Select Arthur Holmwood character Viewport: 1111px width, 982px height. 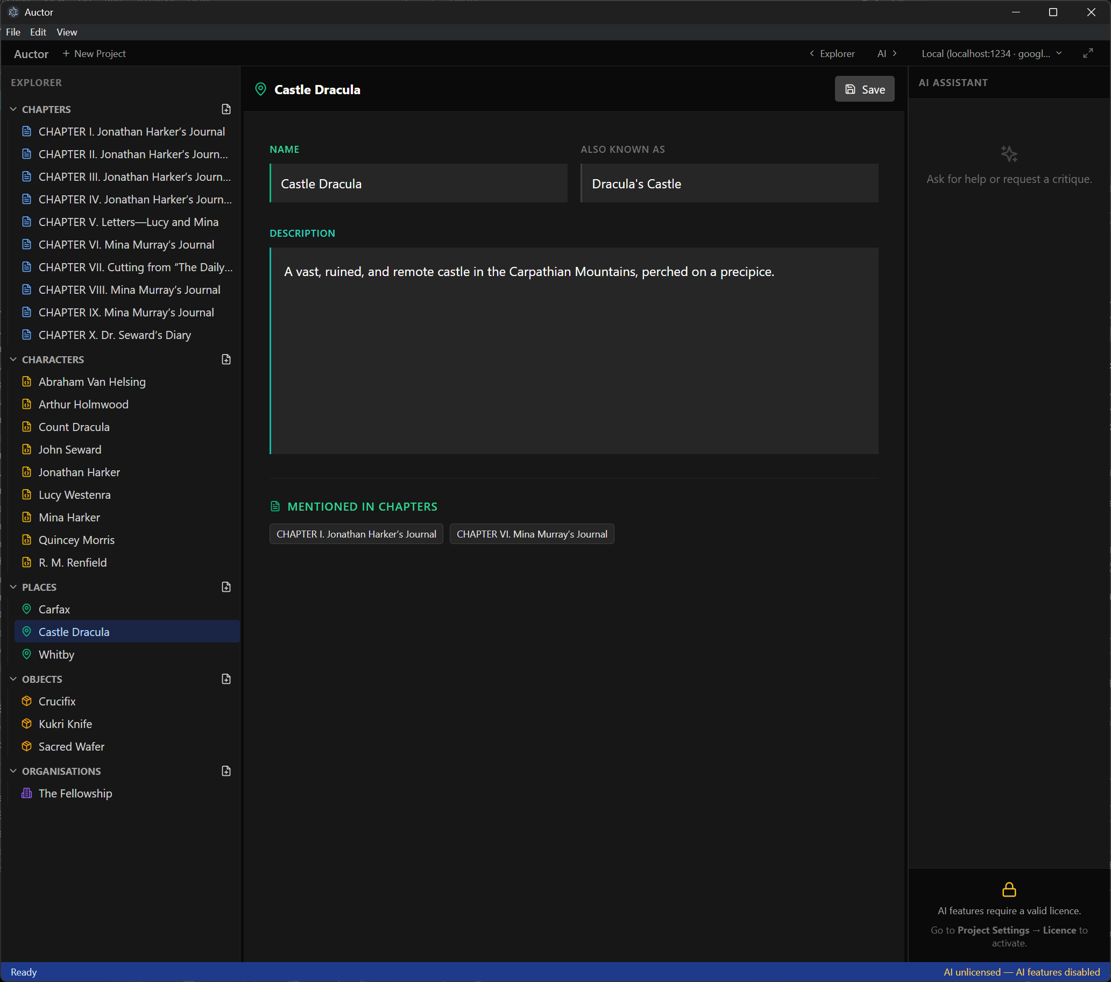click(x=127, y=404)
